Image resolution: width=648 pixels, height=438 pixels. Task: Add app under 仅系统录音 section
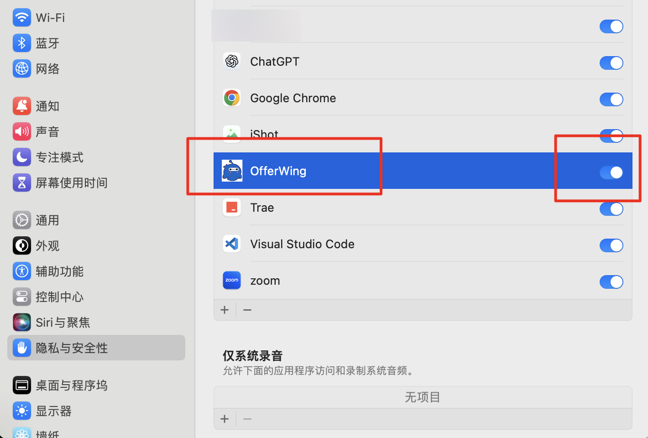[x=225, y=419]
